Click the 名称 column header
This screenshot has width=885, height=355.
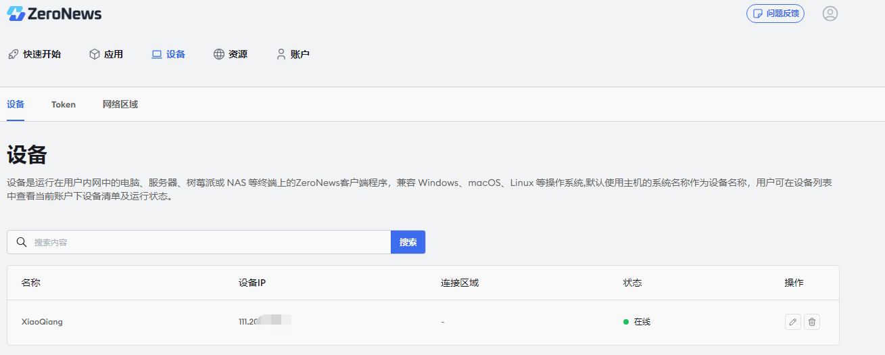[x=30, y=283]
